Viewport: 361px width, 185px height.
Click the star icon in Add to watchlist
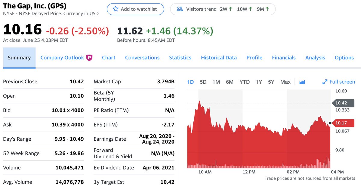(116, 9)
